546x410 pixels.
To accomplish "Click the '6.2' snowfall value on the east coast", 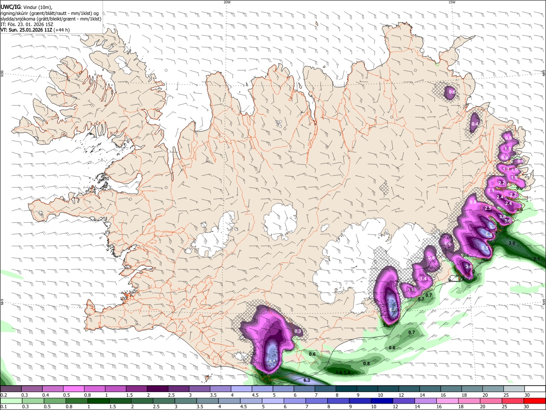I will [x=489, y=234].
